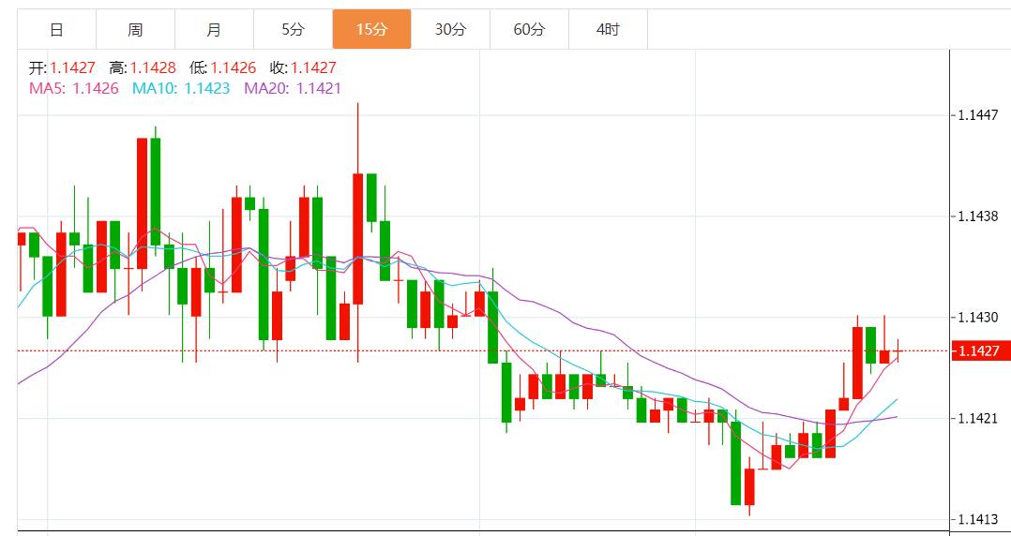Viewport: 1011px width, 536px height.
Task: Click the red candle bottoming near 1.1413
Action: [x=749, y=485]
